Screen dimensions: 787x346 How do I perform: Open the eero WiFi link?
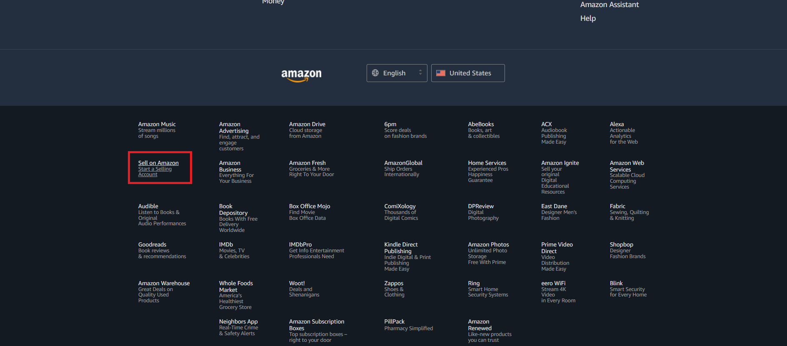(558, 292)
